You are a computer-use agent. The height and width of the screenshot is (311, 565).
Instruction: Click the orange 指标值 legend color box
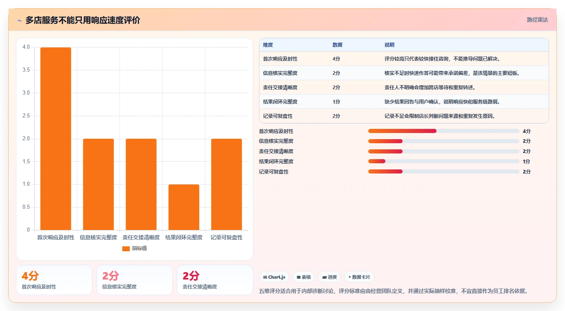(x=126, y=249)
